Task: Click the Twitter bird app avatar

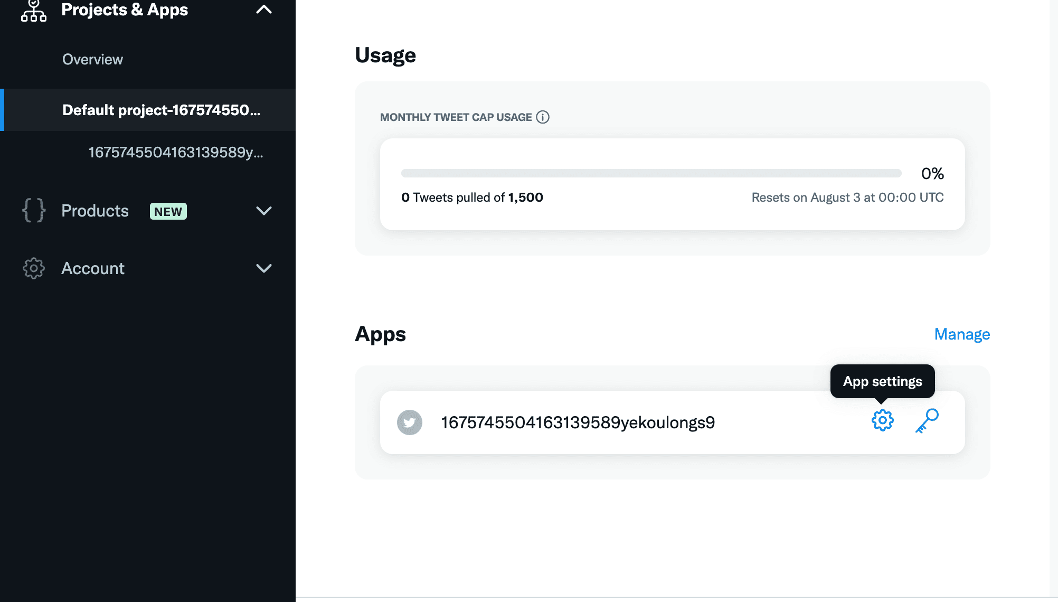Action: tap(410, 422)
